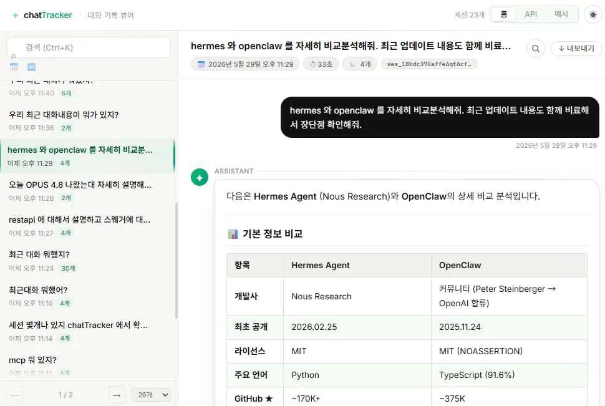Focus the 검색 (Ctrl+K) search field
The height and width of the screenshot is (406, 605).
(x=89, y=47)
